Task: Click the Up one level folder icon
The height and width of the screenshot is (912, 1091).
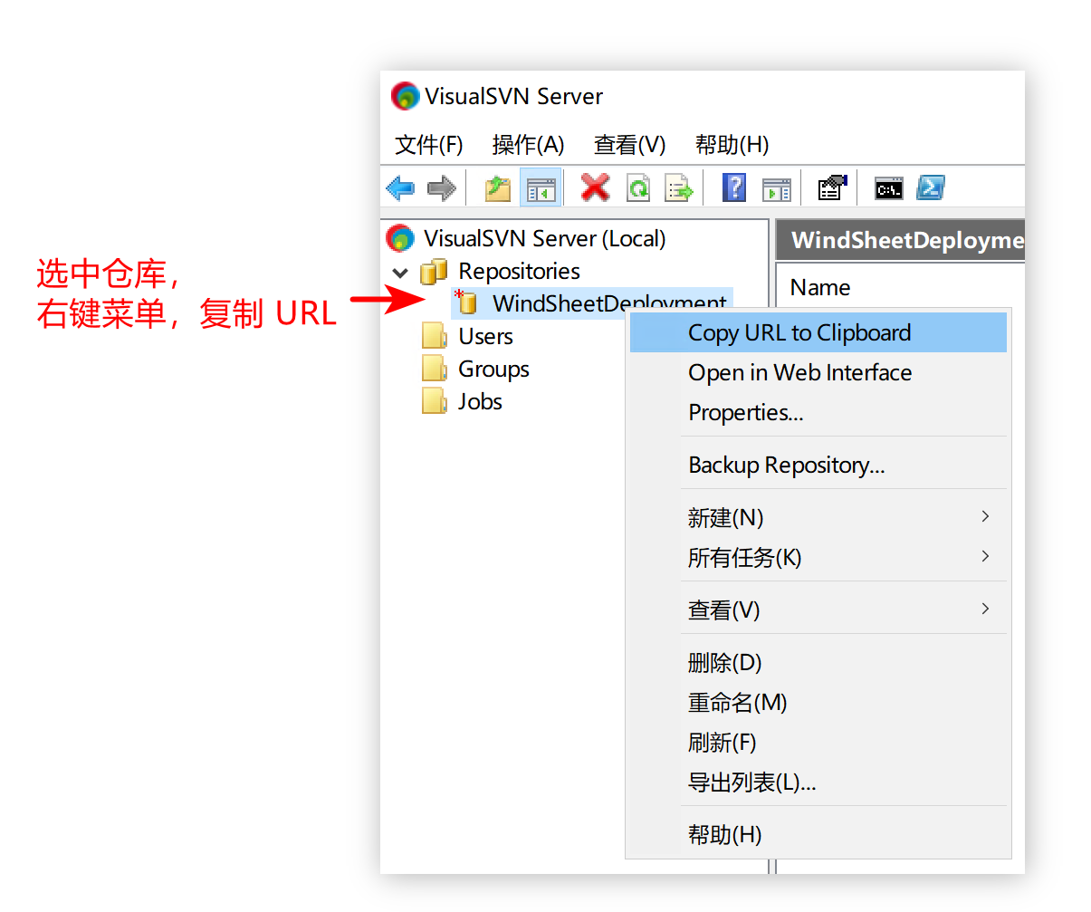Action: click(x=497, y=188)
